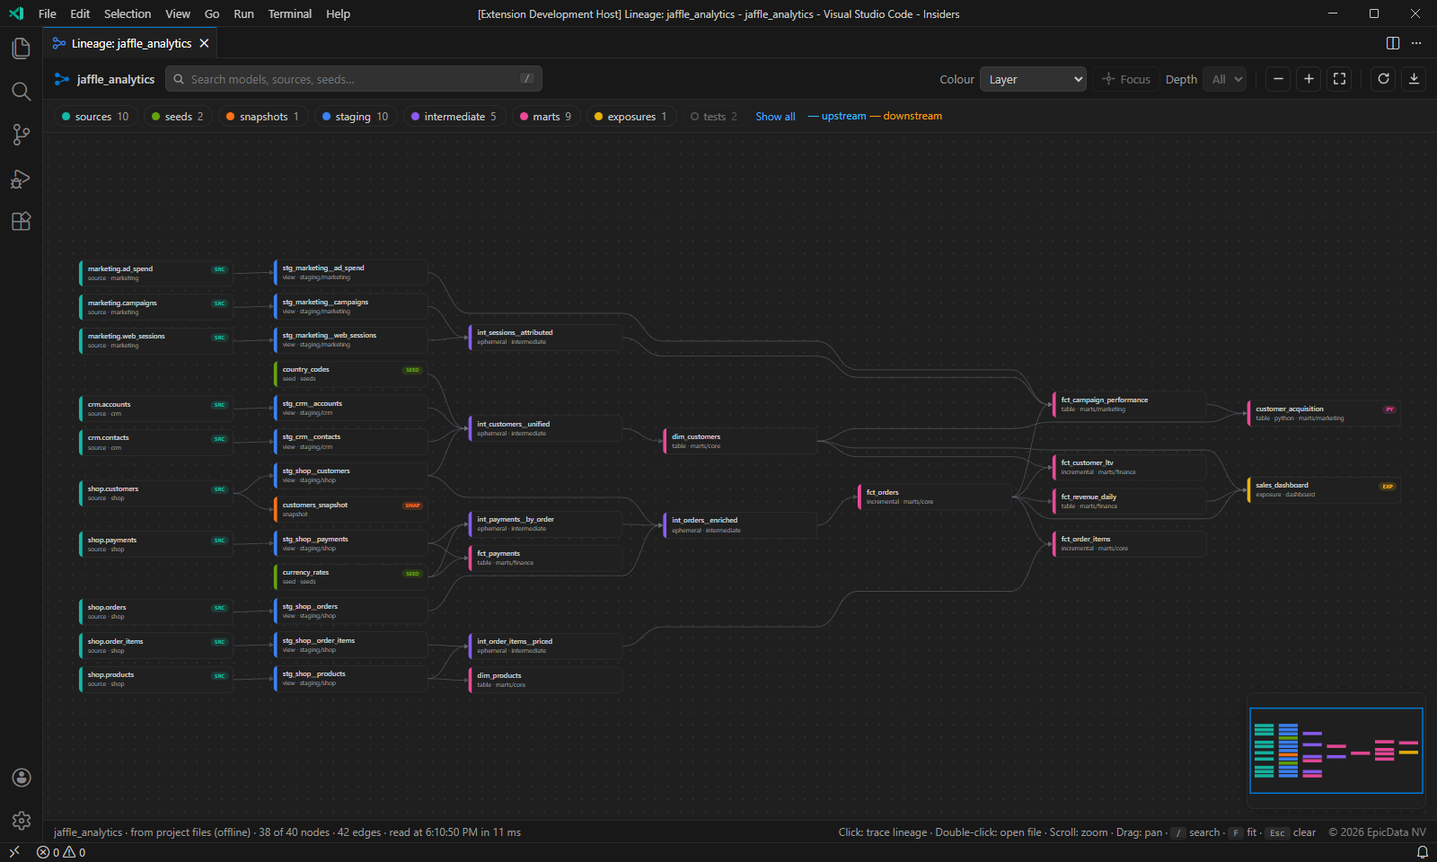The image size is (1437, 862).
Task: Open the Terminal menu
Action: point(290,13)
